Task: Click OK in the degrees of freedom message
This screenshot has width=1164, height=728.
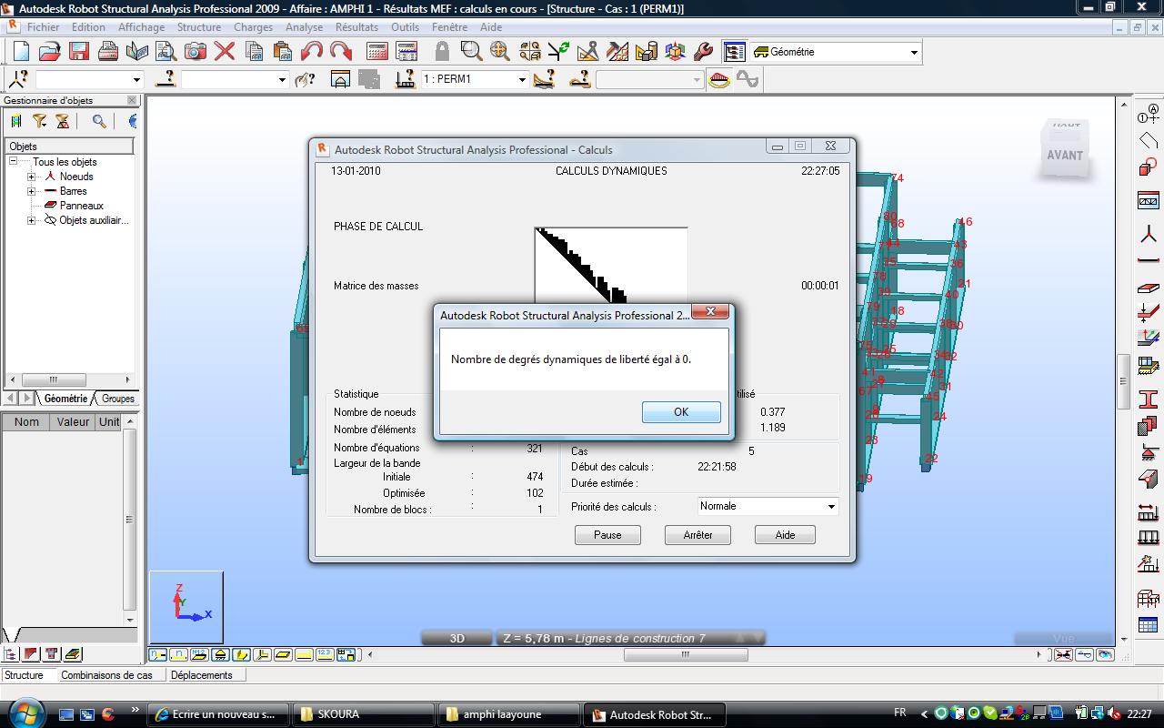Action: [681, 412]
